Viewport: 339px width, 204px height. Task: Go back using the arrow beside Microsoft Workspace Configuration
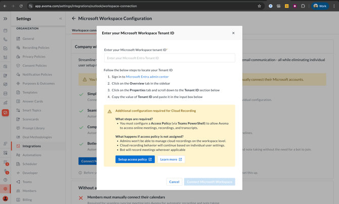pyautogui.click(x=74, y=18)
